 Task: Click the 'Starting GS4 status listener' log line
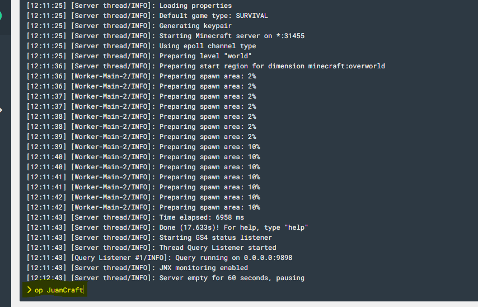[149, 238]
